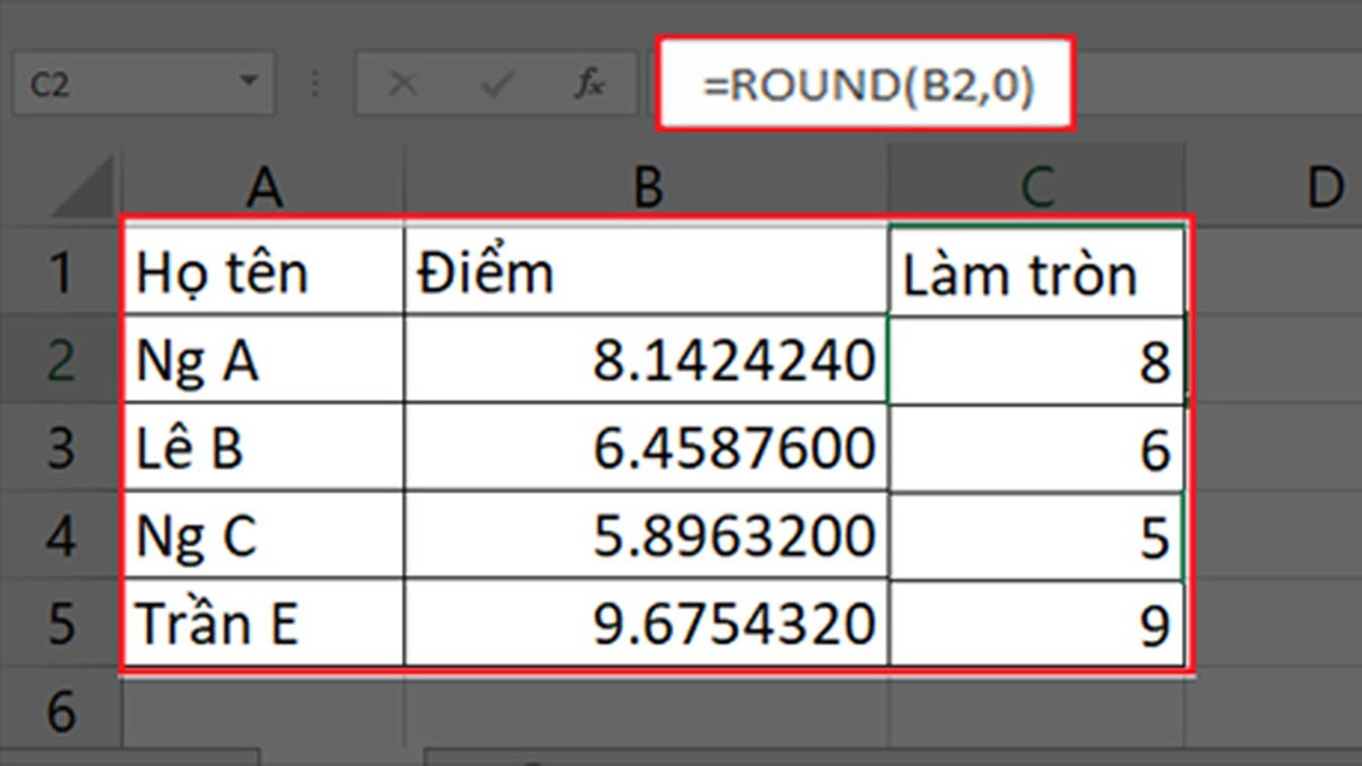Click the cell "5.8963200"
1362x766 pixels.
point(646,535)
